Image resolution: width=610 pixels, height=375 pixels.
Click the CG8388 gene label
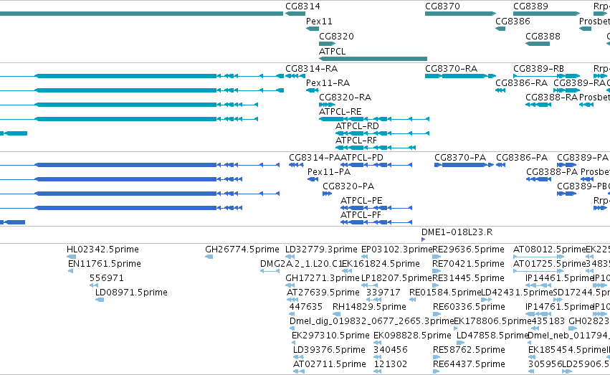point(543,37)
